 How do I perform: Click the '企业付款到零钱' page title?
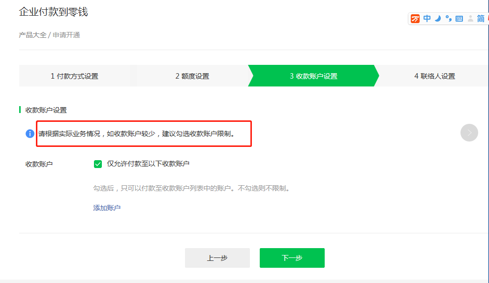coord(53,12)
